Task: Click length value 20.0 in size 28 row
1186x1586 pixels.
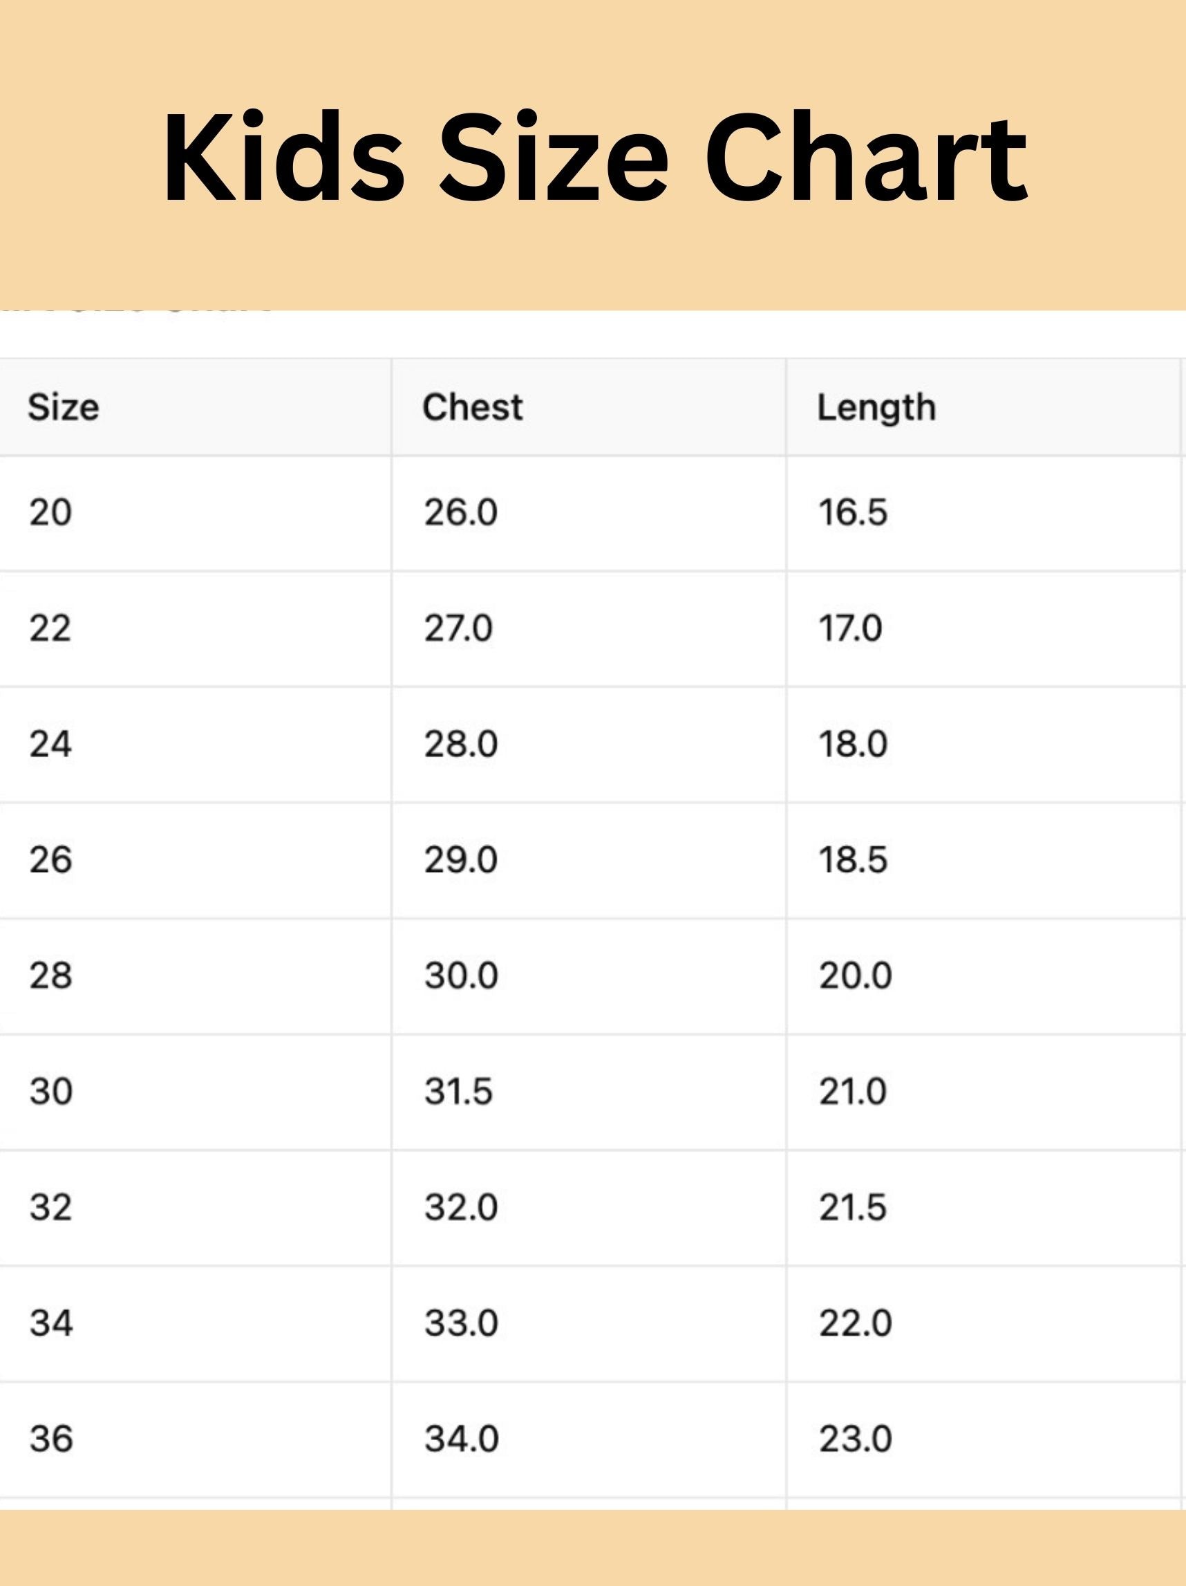Action: tap(855, 976)
